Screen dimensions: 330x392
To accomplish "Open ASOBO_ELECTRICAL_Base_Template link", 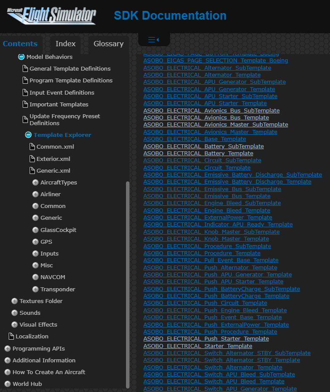I will pos(195,139).
